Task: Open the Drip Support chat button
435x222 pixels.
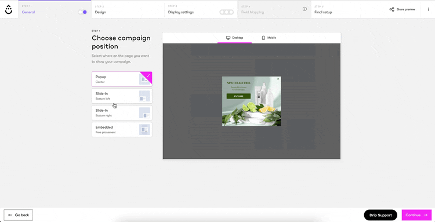Action: 380,215
